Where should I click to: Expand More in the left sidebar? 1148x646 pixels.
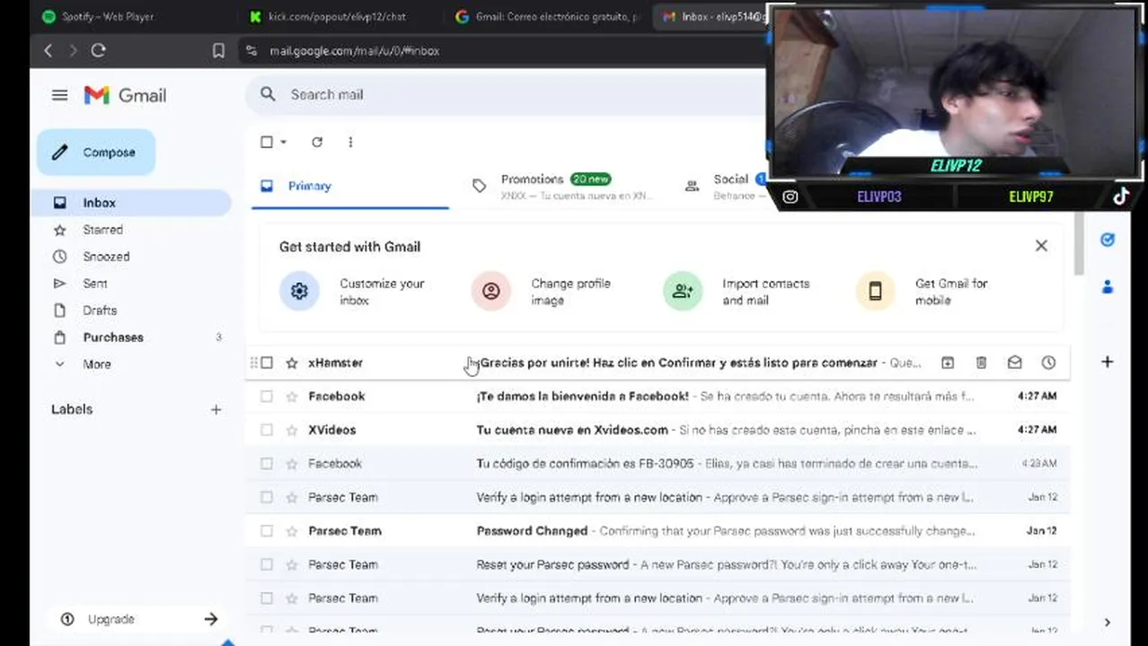[x=96, y=364]
